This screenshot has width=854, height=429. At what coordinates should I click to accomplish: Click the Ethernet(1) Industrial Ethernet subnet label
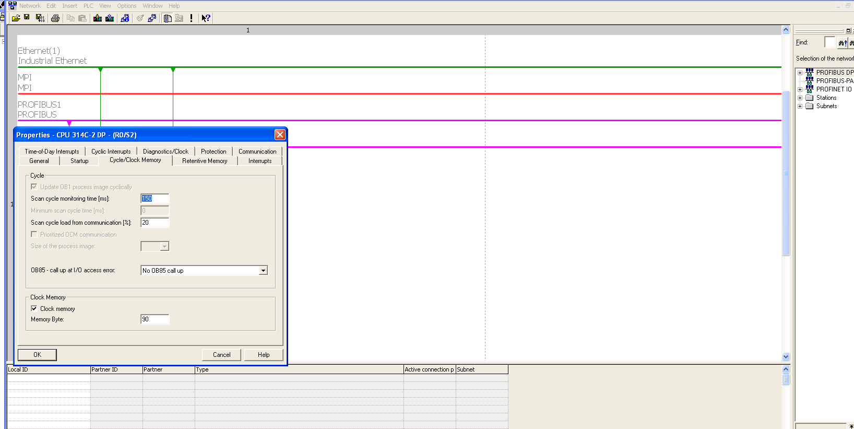coord(52,56)
